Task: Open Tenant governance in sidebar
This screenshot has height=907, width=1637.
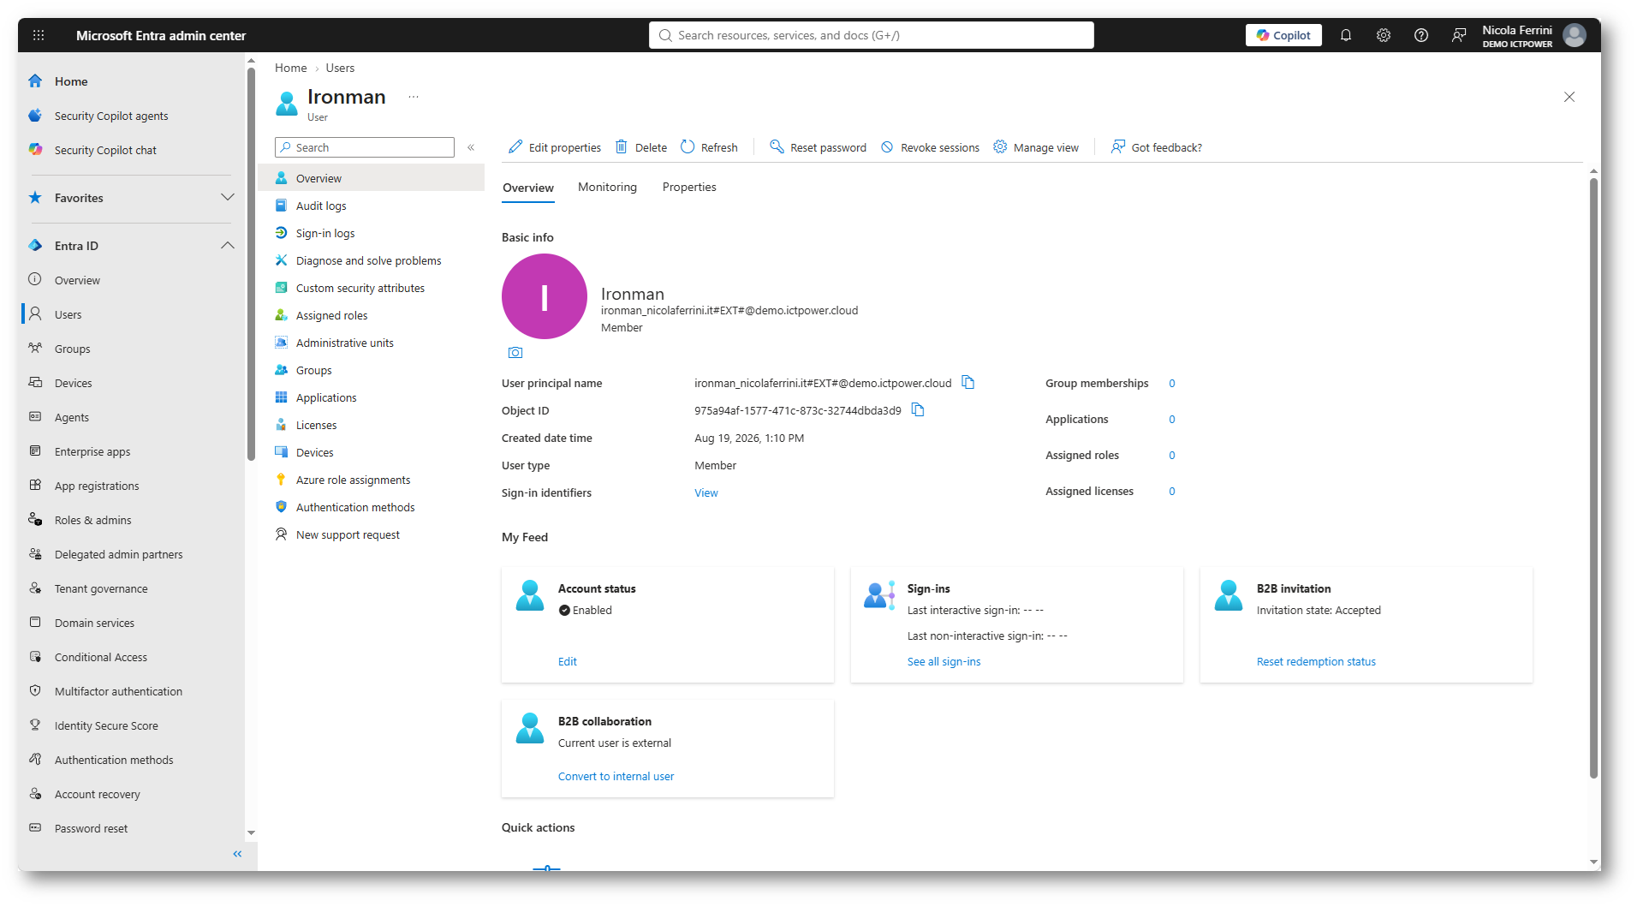Action: click(x=101, y=588)
